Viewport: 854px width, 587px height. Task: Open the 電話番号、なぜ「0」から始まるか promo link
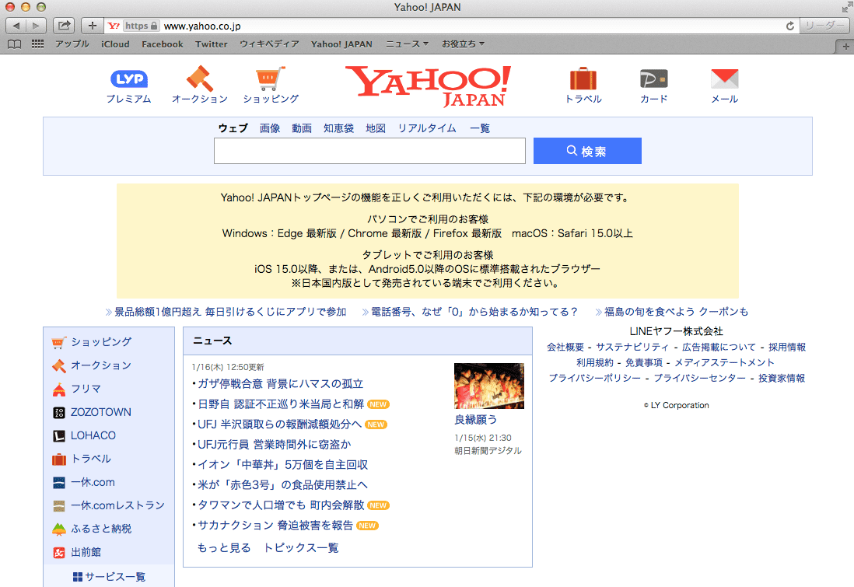tap(474, 312)
